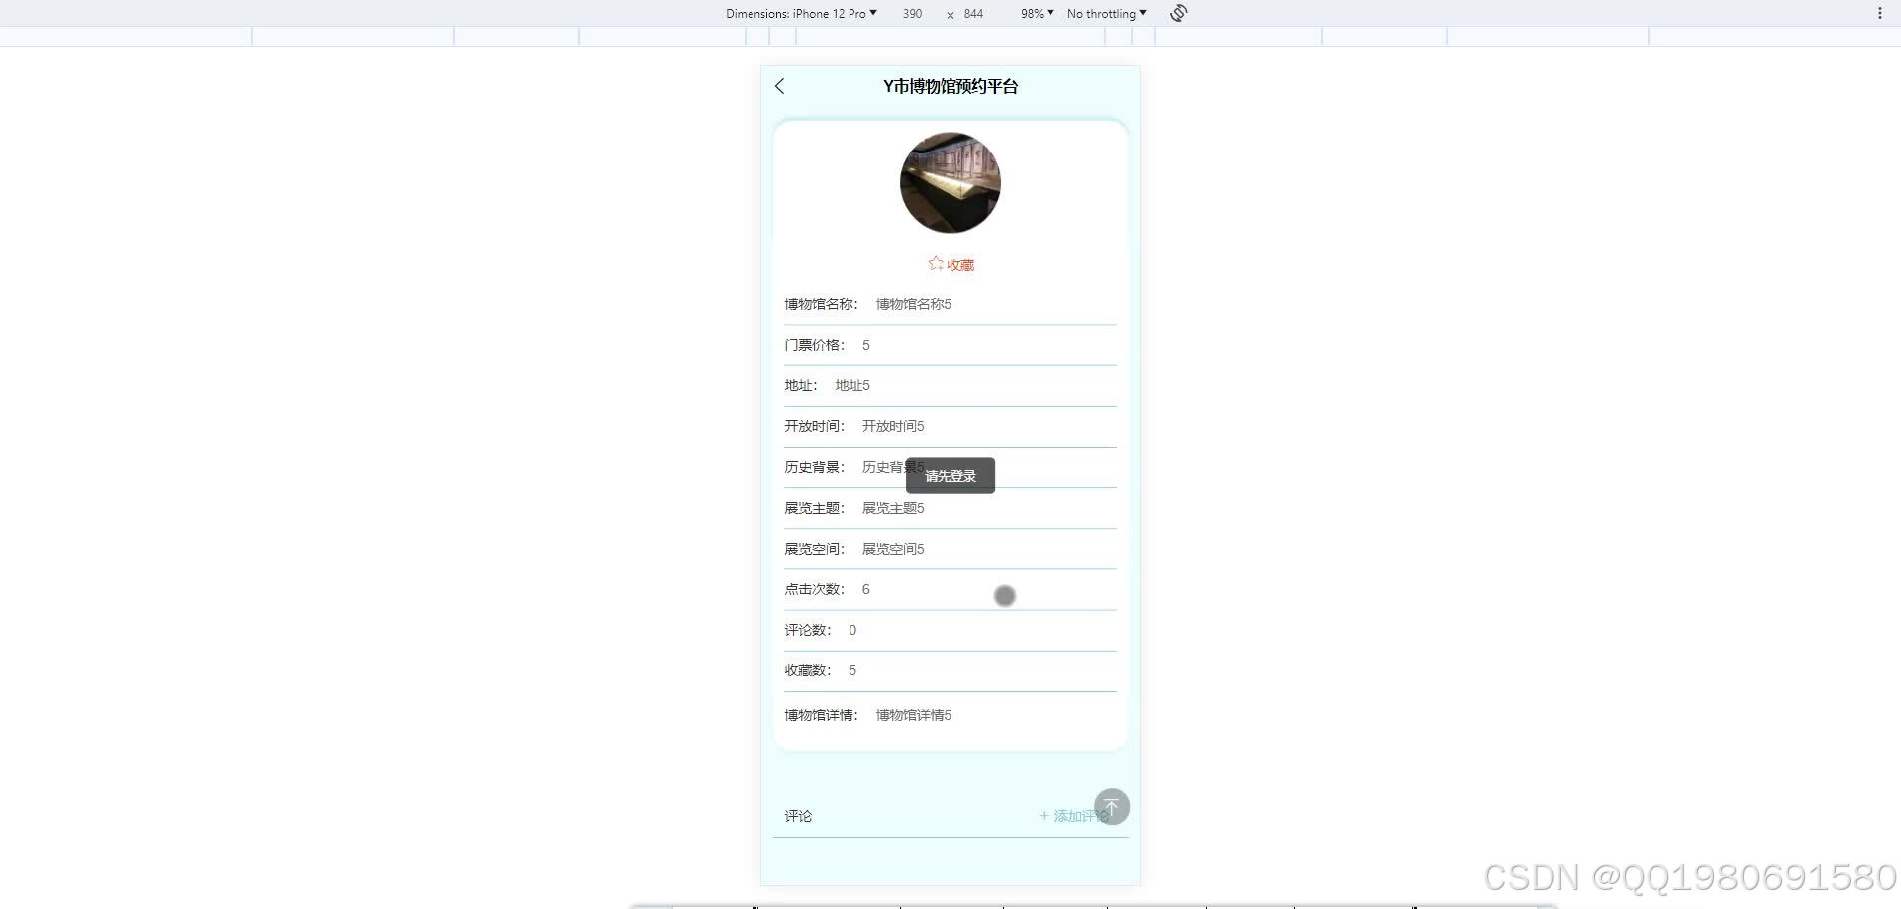Click the back arrow in the page header
Image resolution: width=1901 pixels, height=909 pixels.
pos(780,86)
